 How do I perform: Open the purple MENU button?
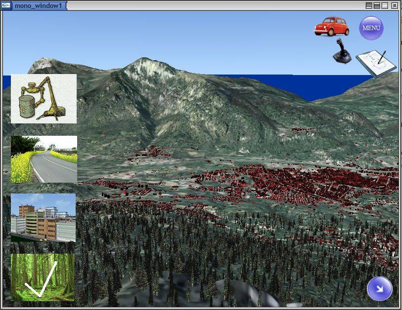tap(371, 28)
